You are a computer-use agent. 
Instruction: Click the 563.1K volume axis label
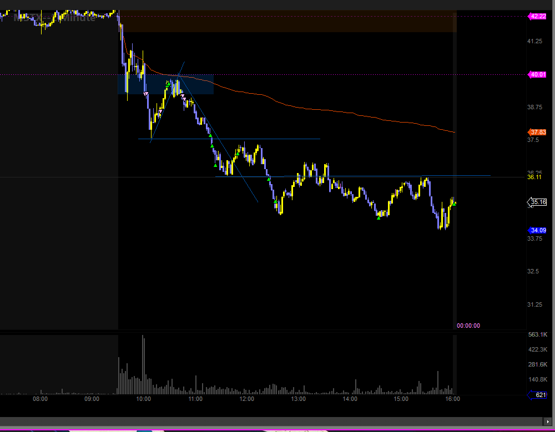[538, 335]
